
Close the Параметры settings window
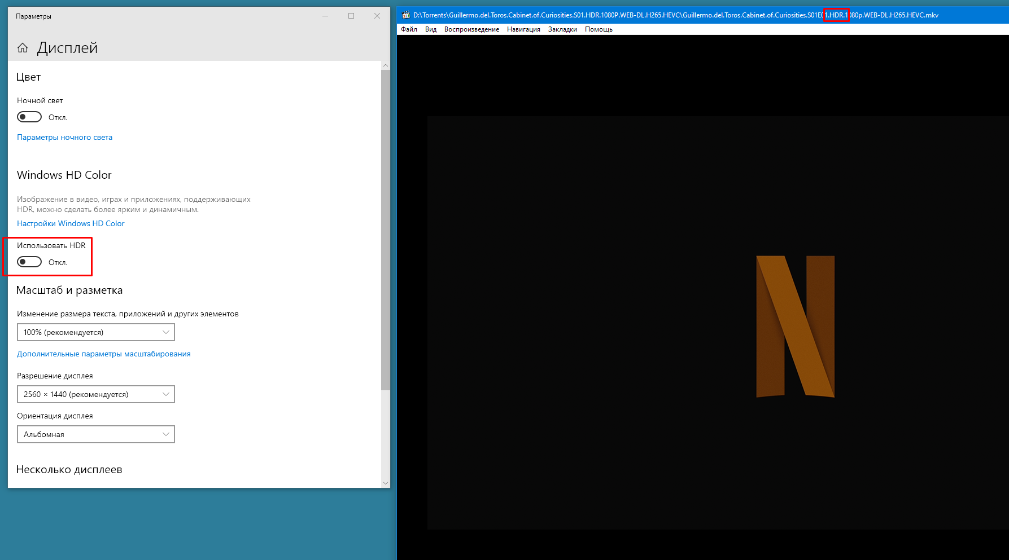(377, 16)
